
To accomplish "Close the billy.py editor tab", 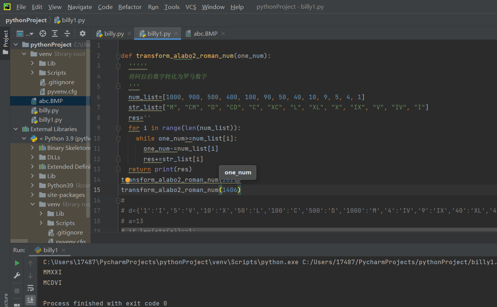I will tap(129, 33).
